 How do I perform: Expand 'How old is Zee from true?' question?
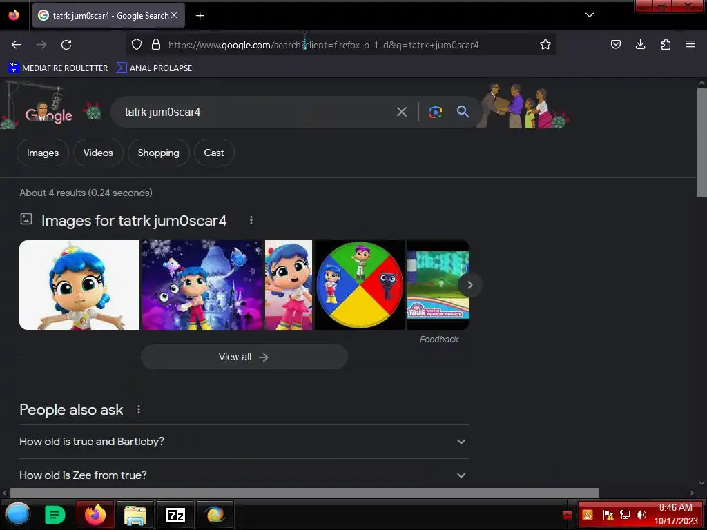tap(244, 475)
